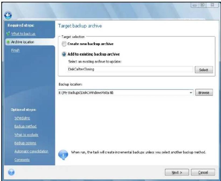
Task: Click the incremental backups info message
Action: click(138, 152)
